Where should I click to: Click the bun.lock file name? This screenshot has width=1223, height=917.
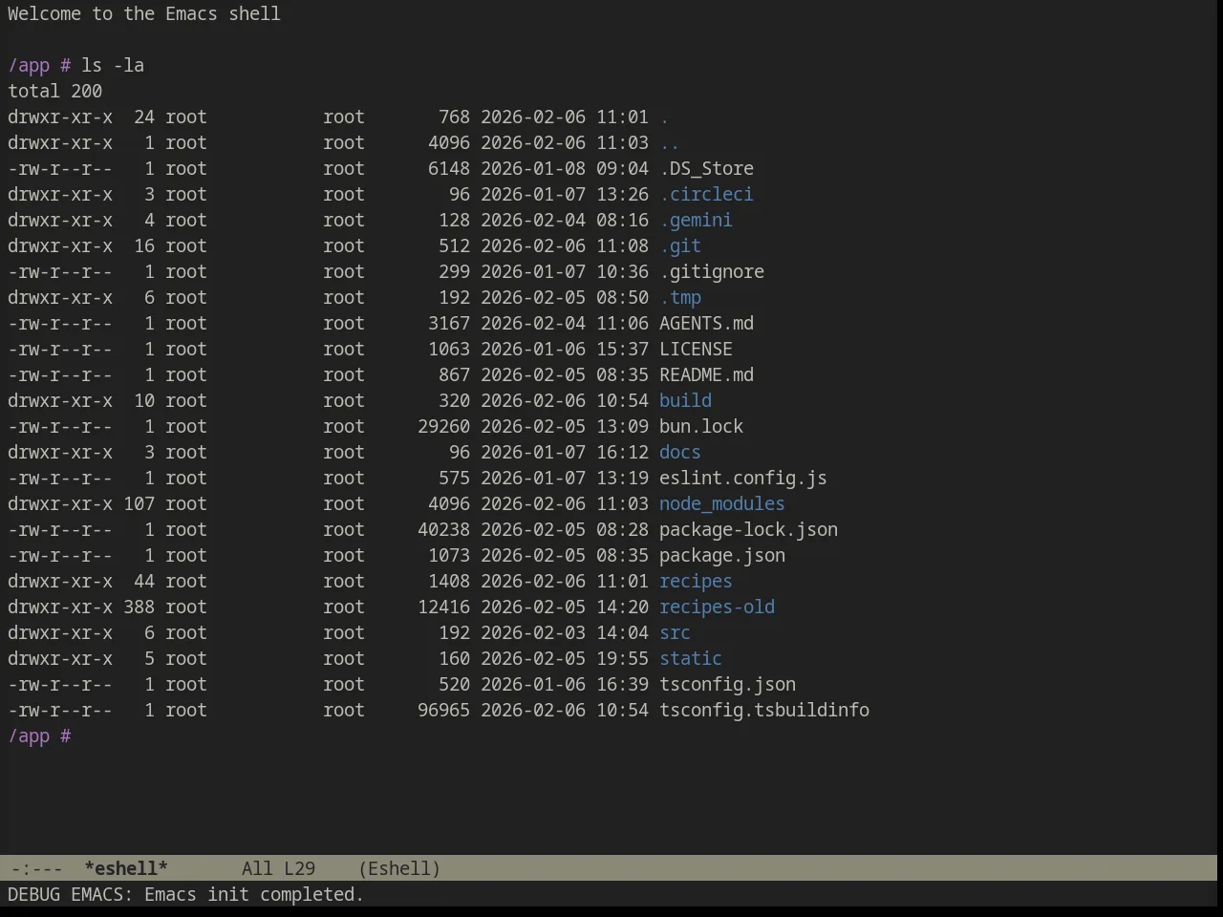click(x=701, y=426)
